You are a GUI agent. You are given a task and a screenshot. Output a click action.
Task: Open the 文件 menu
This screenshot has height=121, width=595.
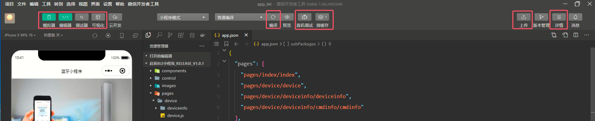click(22, 4)
